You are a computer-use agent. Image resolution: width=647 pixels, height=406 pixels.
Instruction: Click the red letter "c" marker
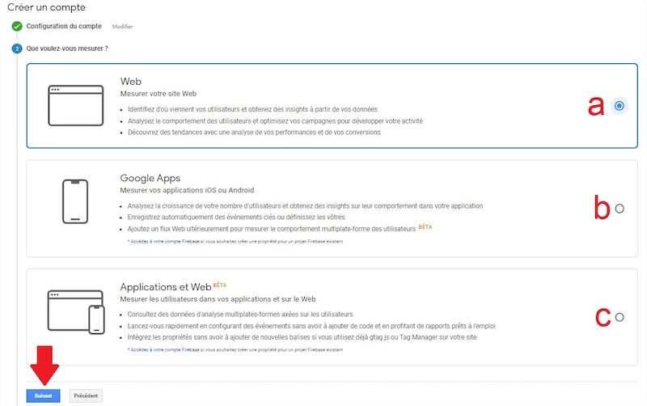point(602,317)
